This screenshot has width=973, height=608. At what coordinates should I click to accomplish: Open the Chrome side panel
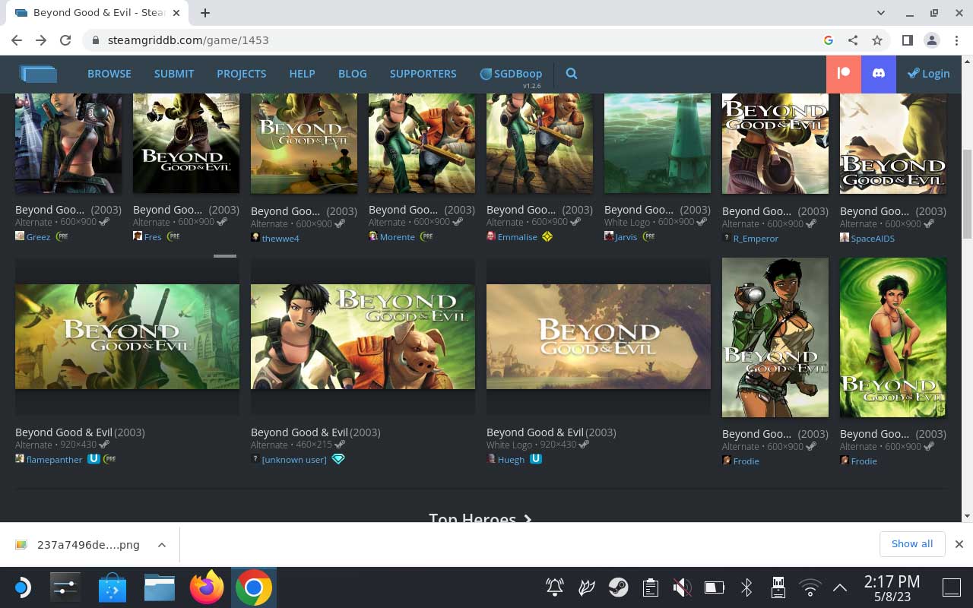click(907, 40)
